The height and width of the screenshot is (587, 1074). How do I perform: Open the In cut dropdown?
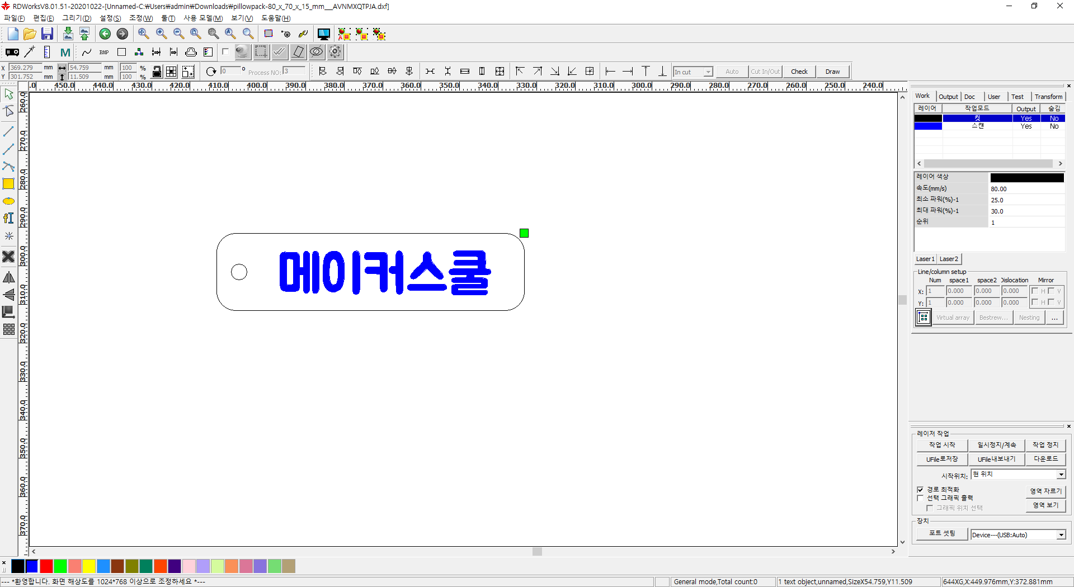click(x=693, y=72)
